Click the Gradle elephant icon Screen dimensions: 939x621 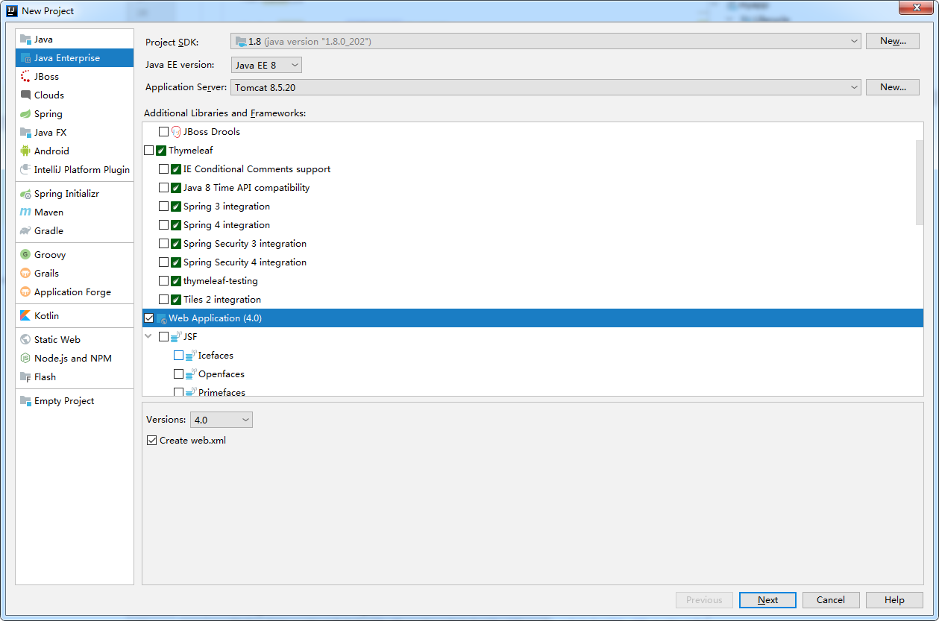pyautogui.click(x=26, y=230)
